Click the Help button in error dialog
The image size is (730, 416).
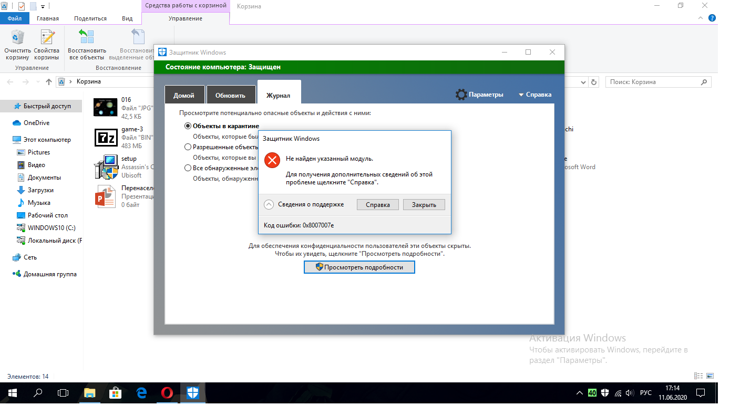(x=378, y=205)
